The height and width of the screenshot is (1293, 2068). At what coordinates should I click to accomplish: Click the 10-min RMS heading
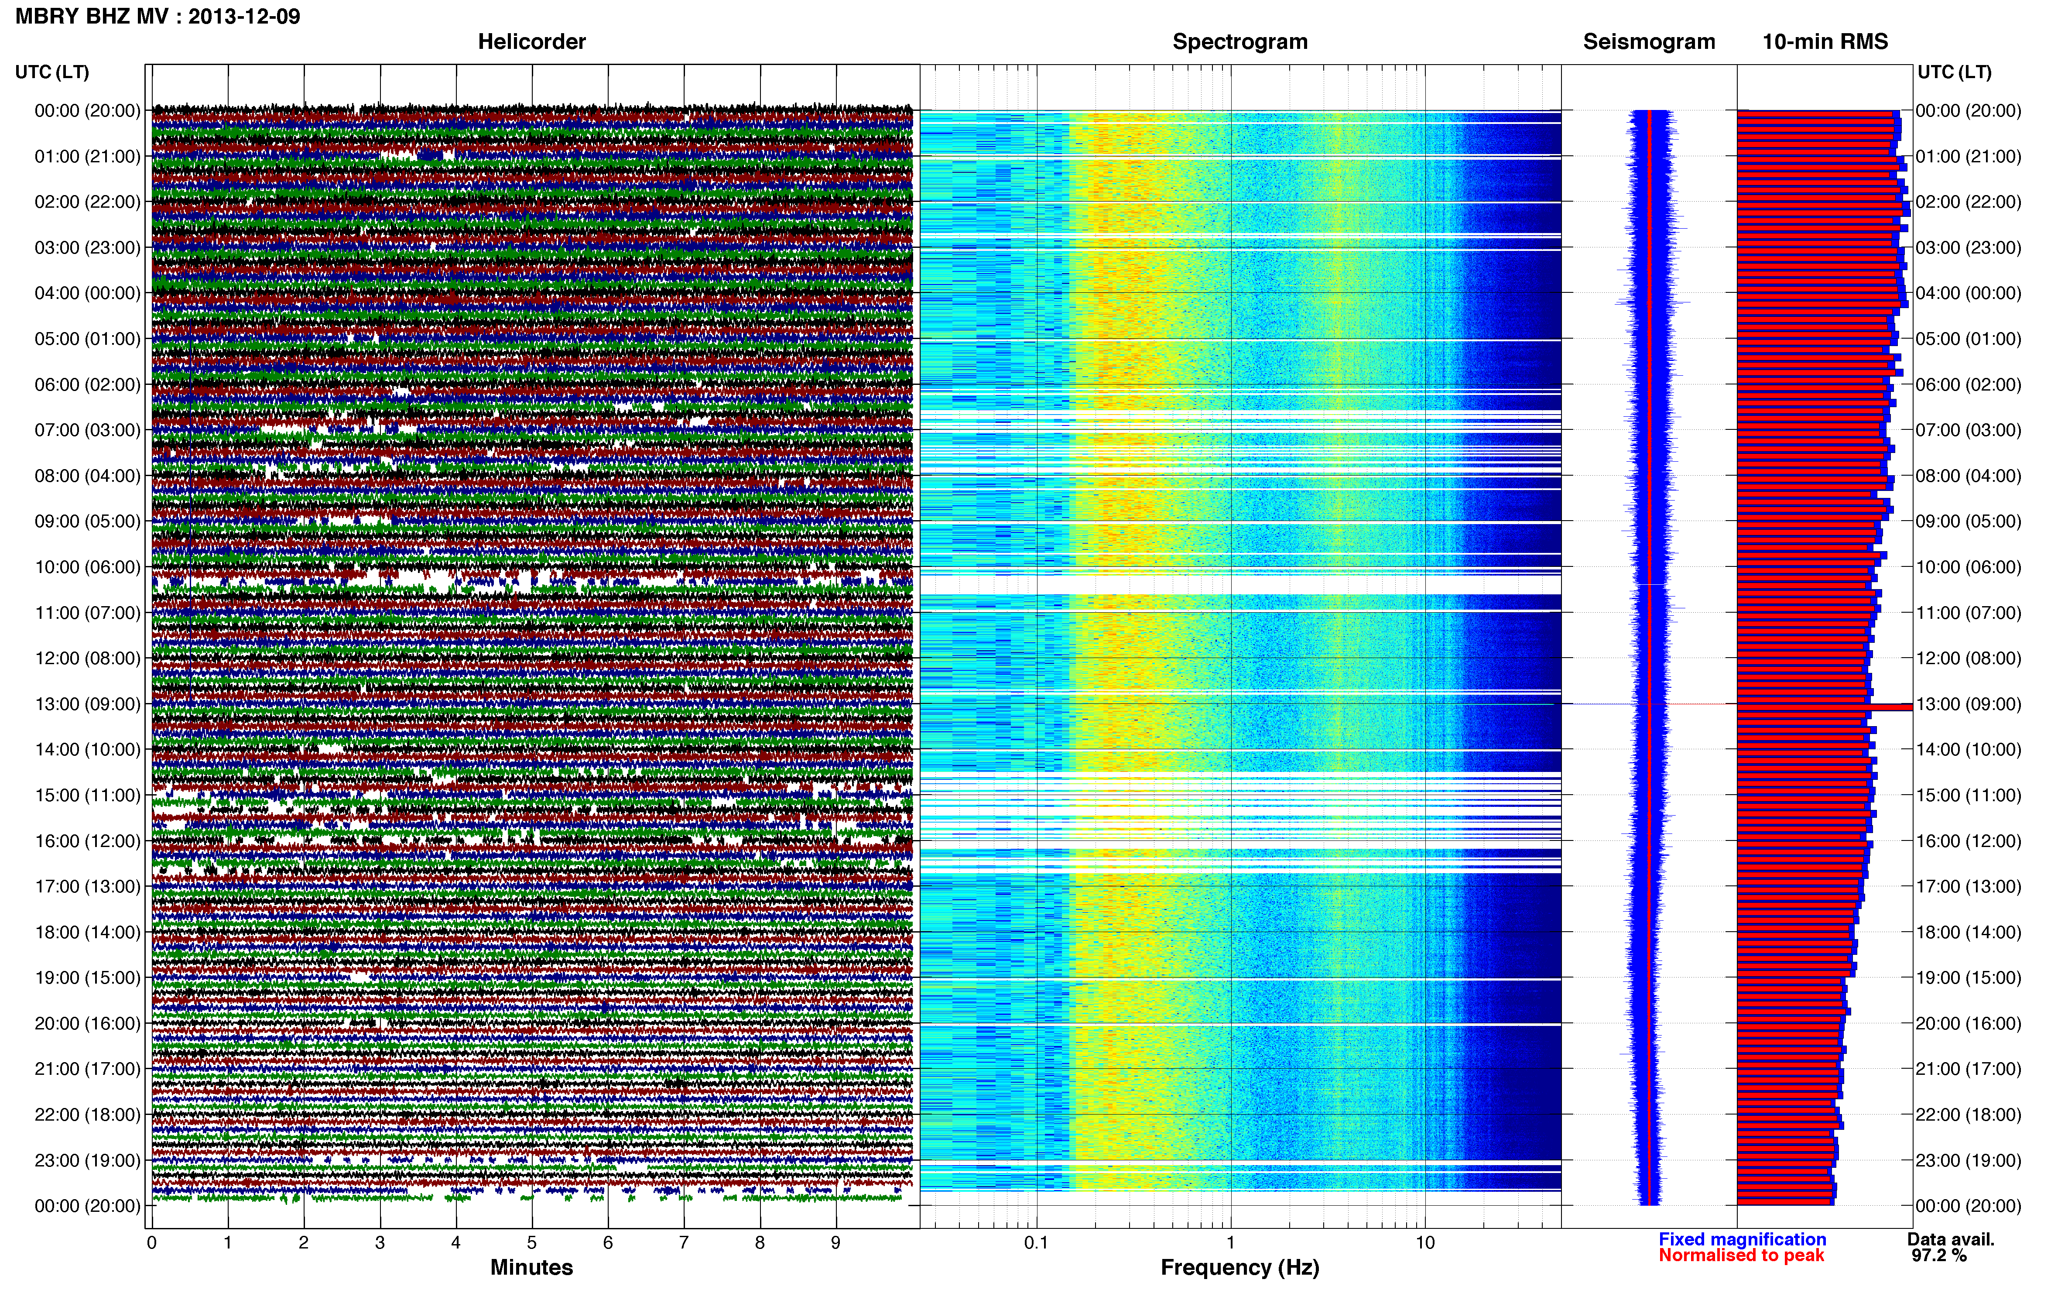pyautogui.click(x=1825, y=42)
